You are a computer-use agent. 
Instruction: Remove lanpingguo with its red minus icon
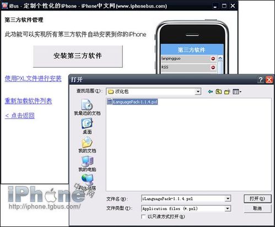pos(213,58)
